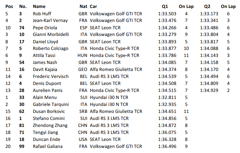Screen dimensions: 240x153
Task: Click Jean-Karl Vernay's name
Action: pos(50,20)
